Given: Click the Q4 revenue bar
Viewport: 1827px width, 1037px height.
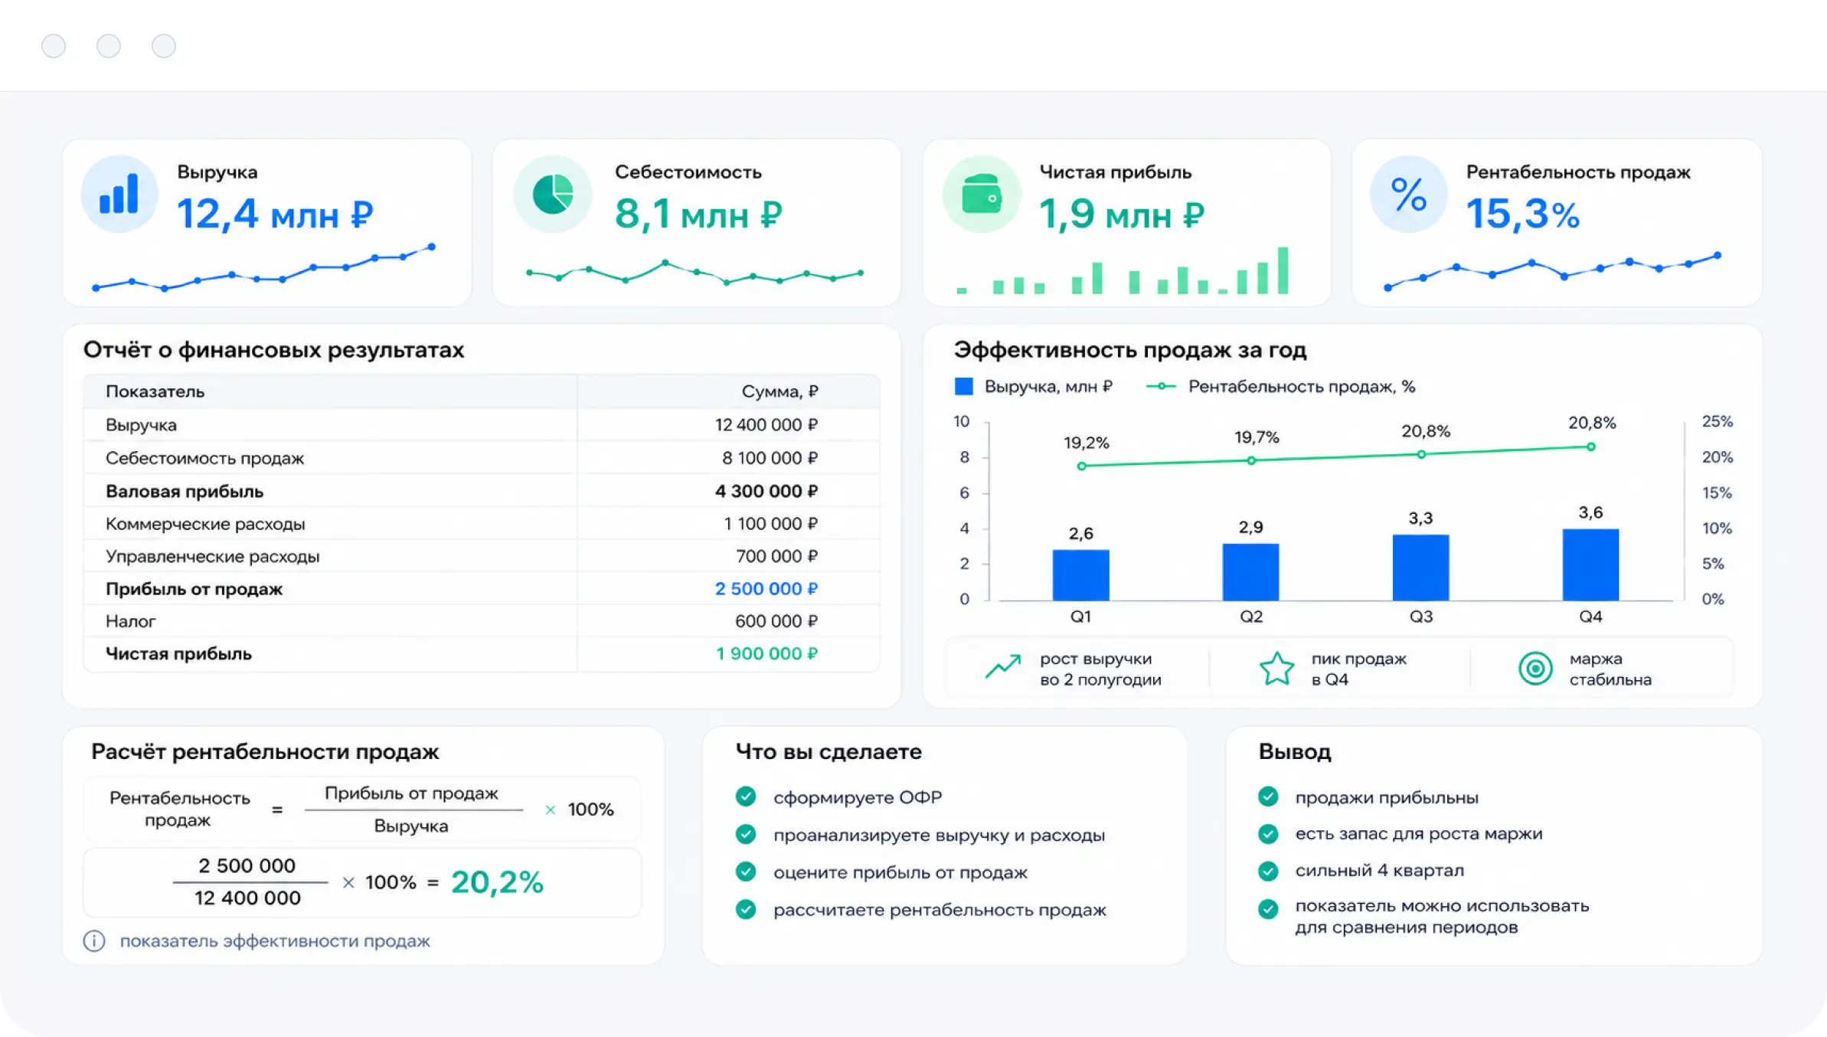Looking at the screenshot, I should click(1590, 564).
